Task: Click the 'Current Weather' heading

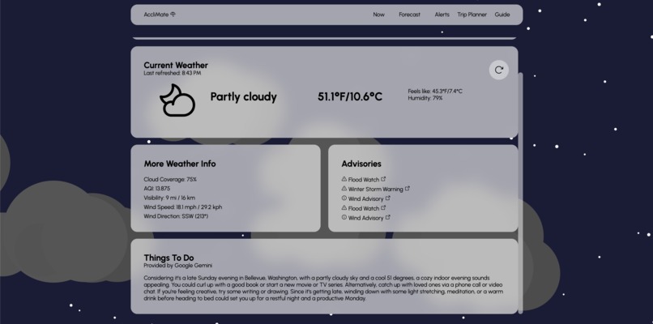Action: (x=176, y=65)
